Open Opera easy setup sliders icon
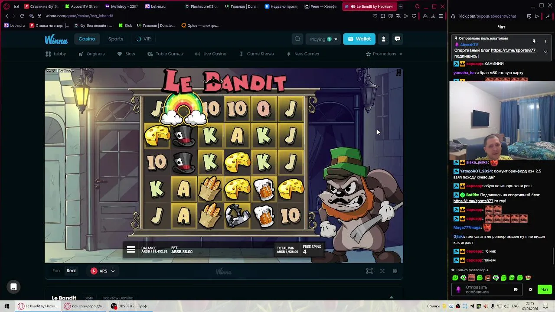This screenshot has height=312, width=555. coord(441,16)
